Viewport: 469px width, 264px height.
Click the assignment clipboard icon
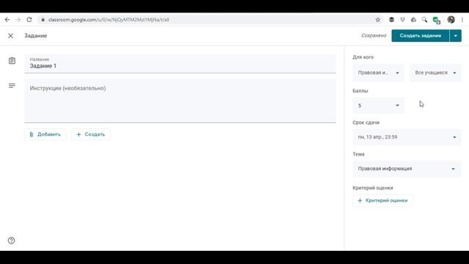point(12,61)
